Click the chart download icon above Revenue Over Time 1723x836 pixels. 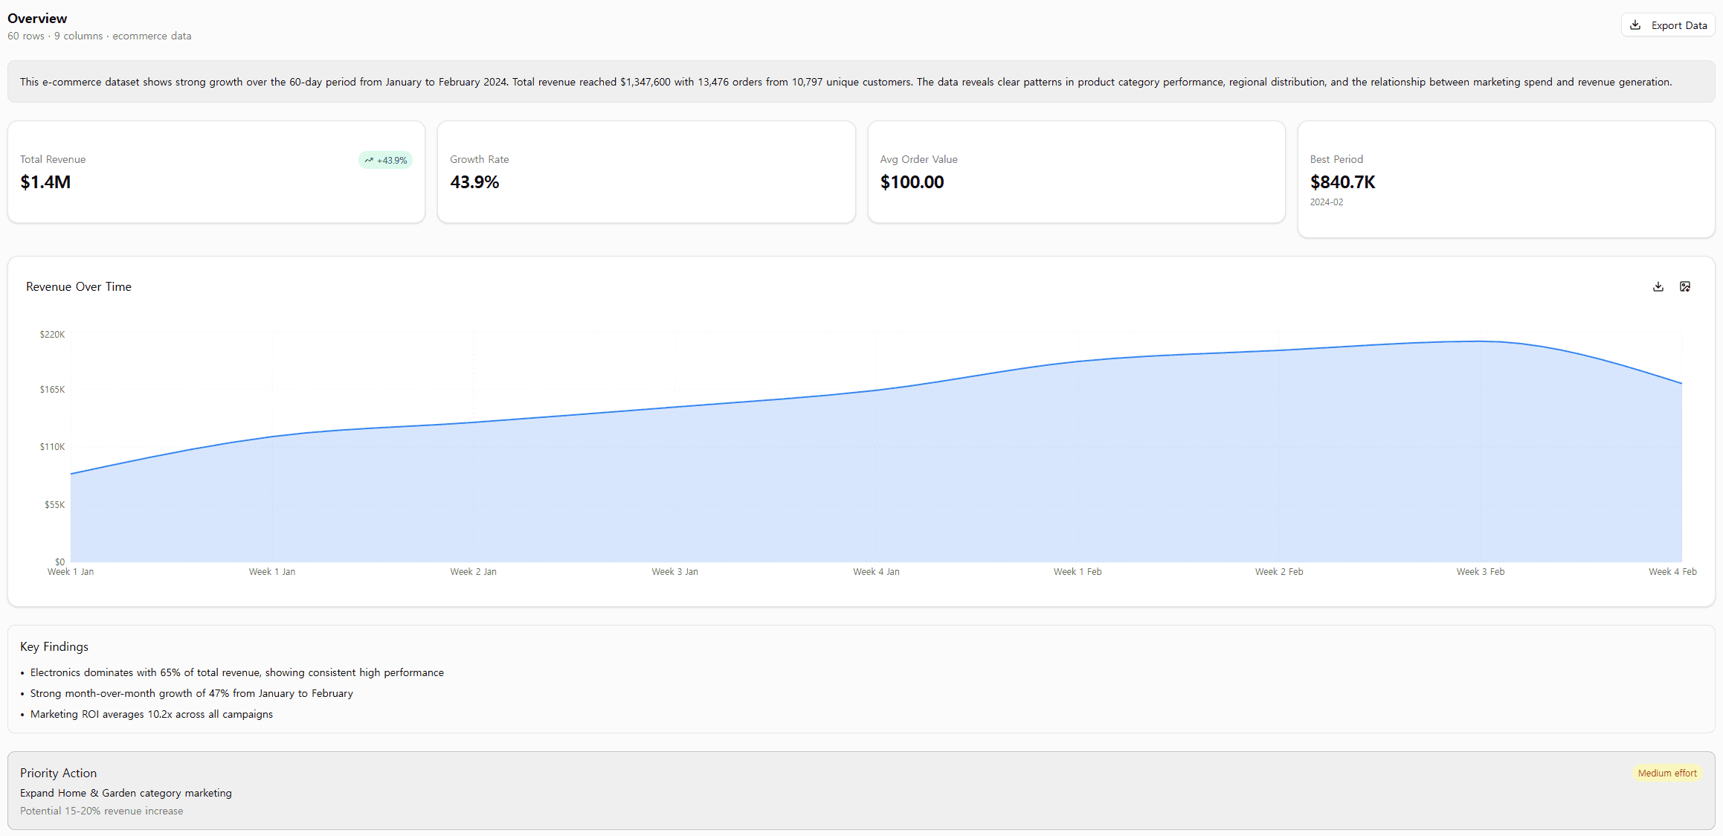point(1658,286)
